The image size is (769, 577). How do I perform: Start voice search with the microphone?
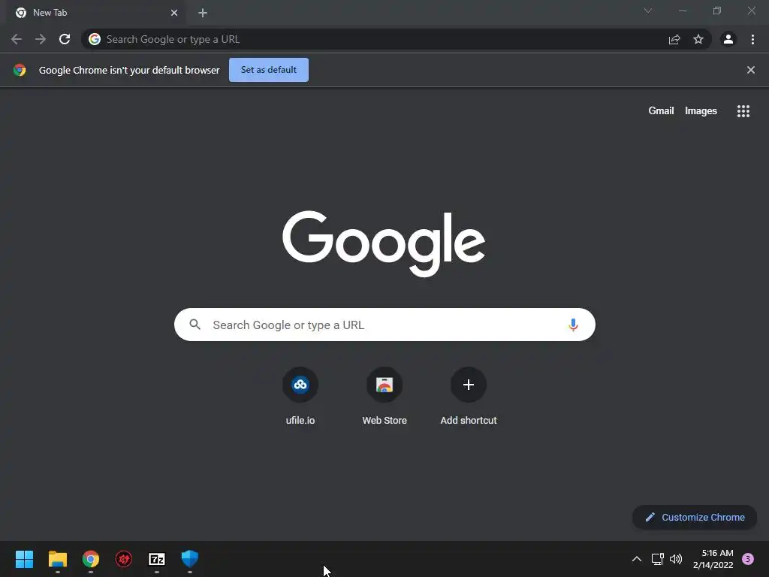click(573, 325)
